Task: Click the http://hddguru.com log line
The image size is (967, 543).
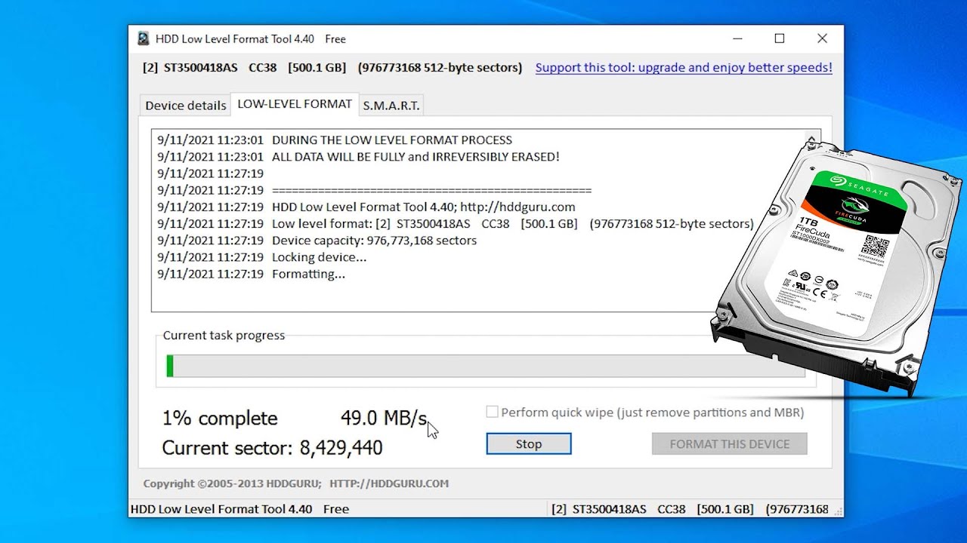Action: pyautogui.click(x=366, y=207)
